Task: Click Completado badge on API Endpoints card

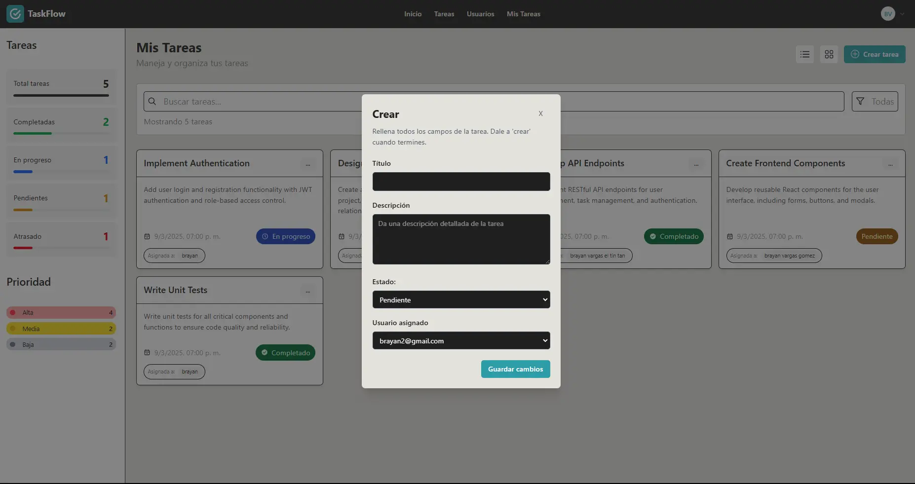Action: (x=674, y=236)
